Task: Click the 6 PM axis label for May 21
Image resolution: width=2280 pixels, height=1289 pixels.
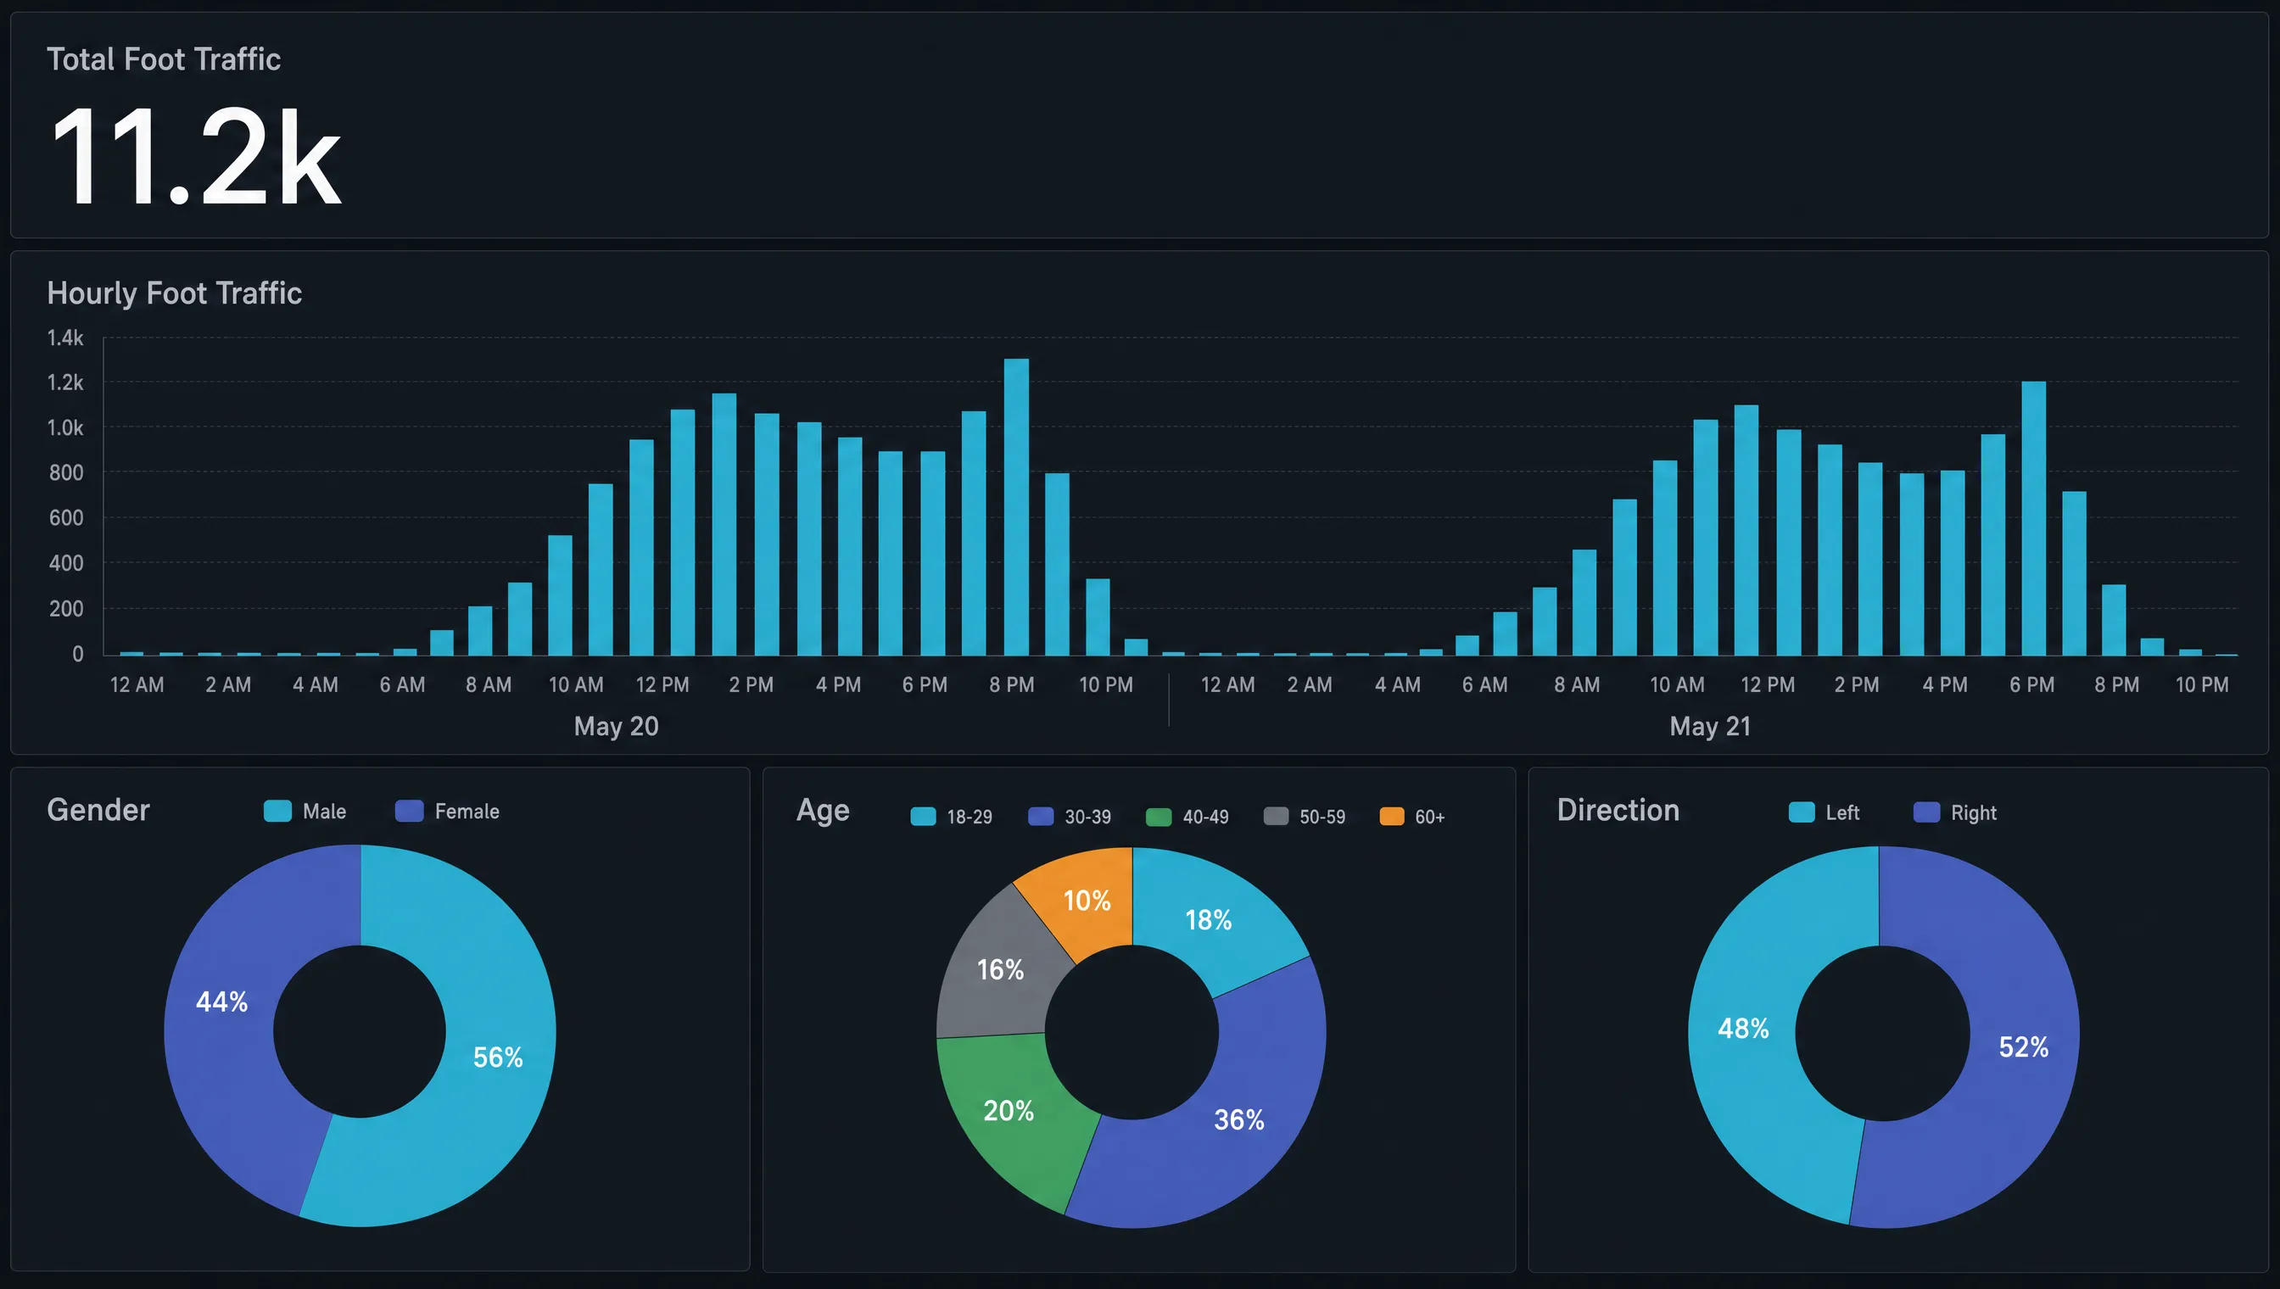Action: [2031, 684]
